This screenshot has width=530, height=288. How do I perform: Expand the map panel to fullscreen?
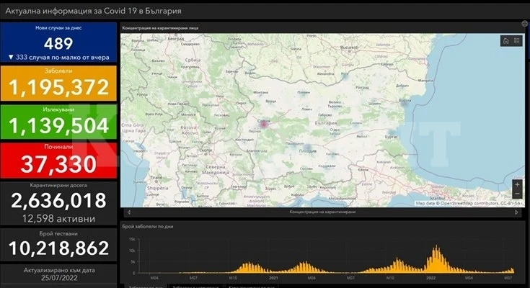click(525, 23)
